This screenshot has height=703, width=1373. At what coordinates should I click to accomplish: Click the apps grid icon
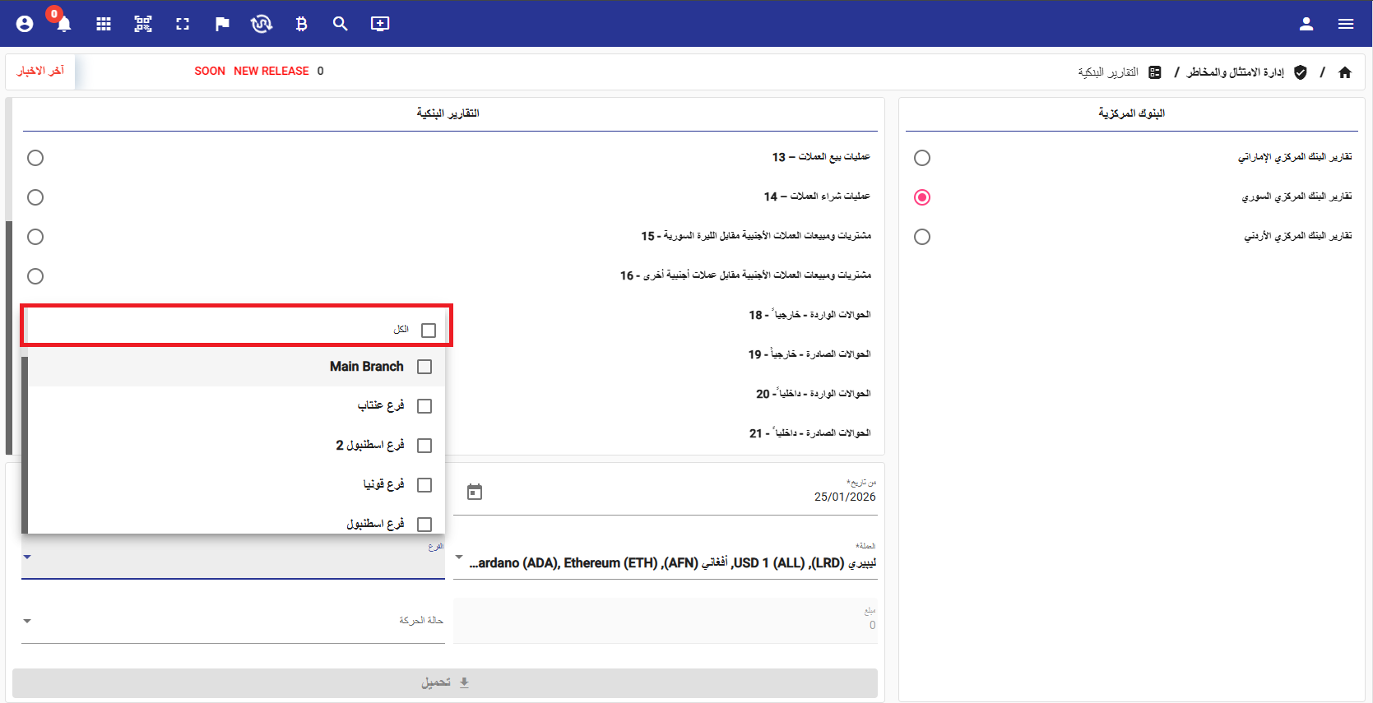coord(104,24)
